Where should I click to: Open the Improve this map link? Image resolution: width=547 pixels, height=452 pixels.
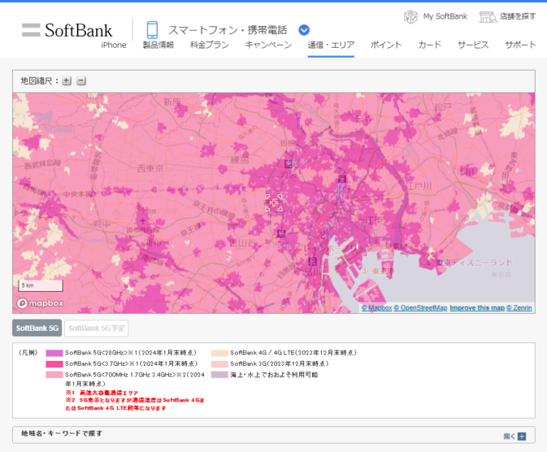point(476,308)
